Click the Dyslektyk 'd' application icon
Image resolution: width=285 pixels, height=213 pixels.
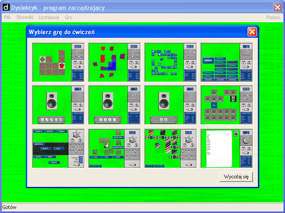[x=6, y=8]
